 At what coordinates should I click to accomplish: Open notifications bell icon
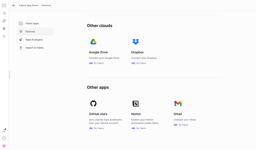click(4, 131)
